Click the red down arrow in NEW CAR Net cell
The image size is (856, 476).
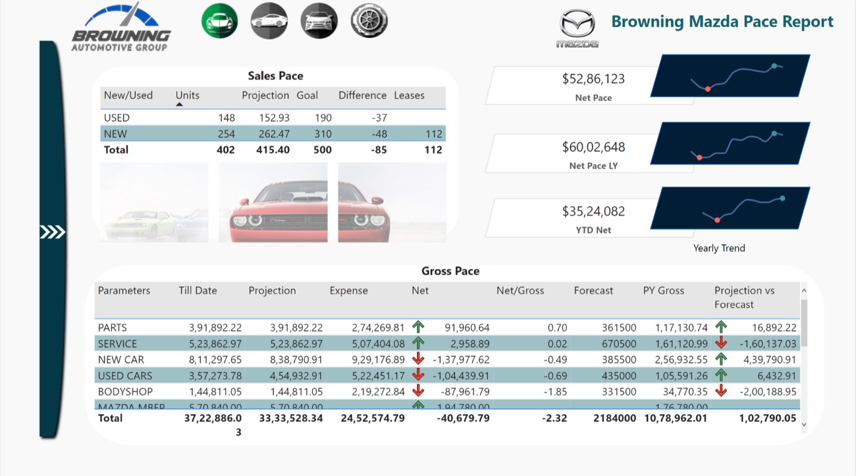(419, 359)
